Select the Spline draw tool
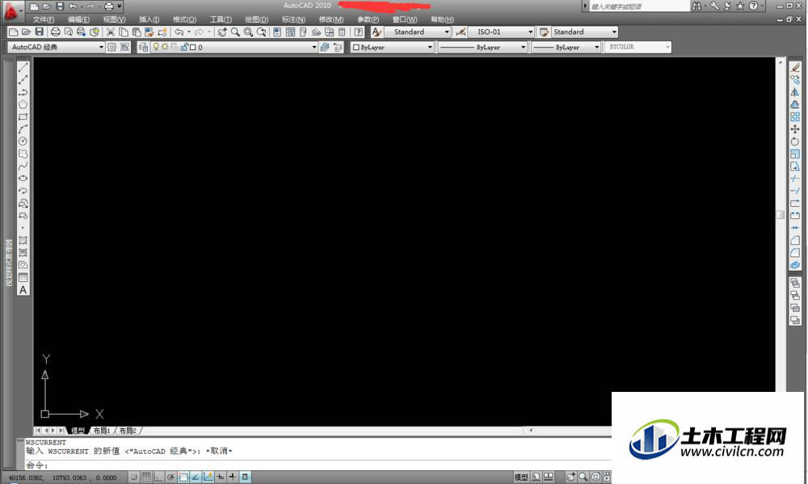Viewport: 808px width, 484px height. point(23,166)
